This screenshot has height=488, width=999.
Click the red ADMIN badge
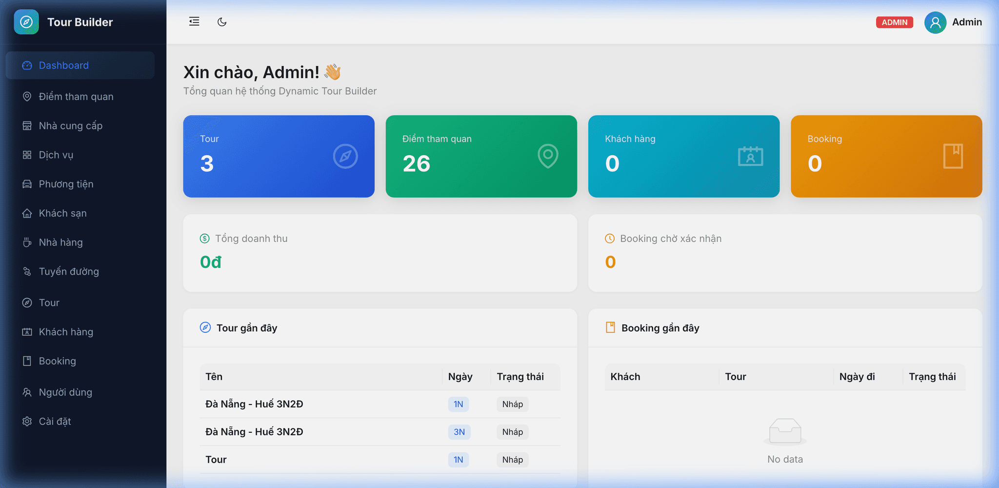tap(895, 22)
